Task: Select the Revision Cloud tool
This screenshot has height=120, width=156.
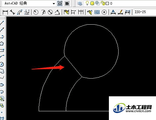Action: coord(2,71)
